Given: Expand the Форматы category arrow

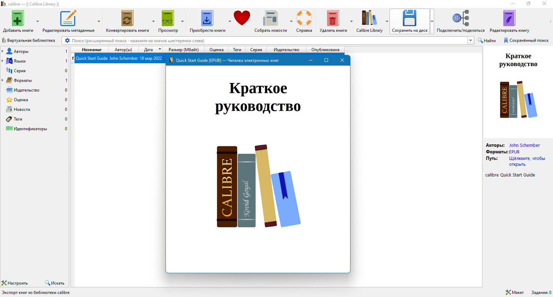Looking at the screenshot, I should point(2,80).
